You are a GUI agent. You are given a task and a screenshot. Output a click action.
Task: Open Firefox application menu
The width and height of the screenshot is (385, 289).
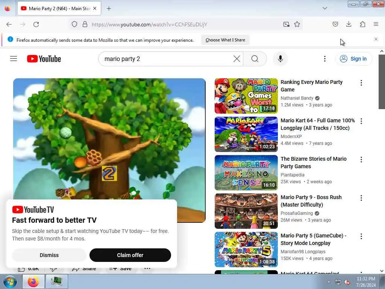coord(376,24)
